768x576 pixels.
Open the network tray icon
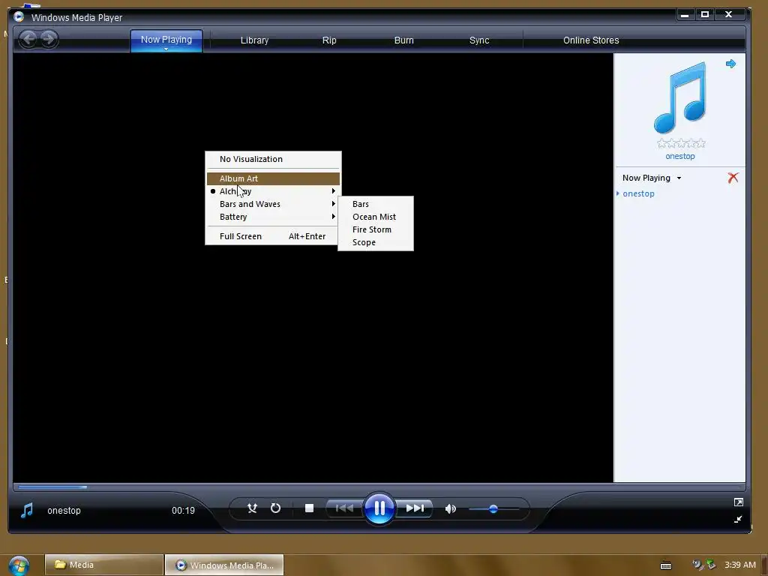coord(711,565)
